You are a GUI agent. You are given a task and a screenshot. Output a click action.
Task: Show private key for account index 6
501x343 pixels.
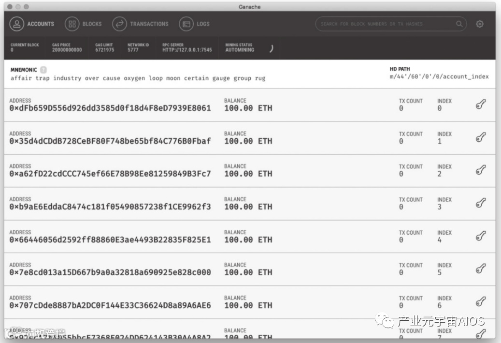(x=481, y=301)
